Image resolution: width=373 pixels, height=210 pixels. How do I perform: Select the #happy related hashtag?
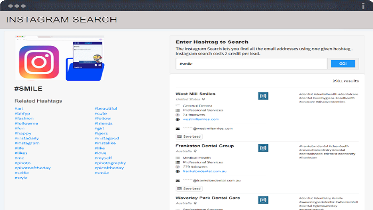click(23, 133)
